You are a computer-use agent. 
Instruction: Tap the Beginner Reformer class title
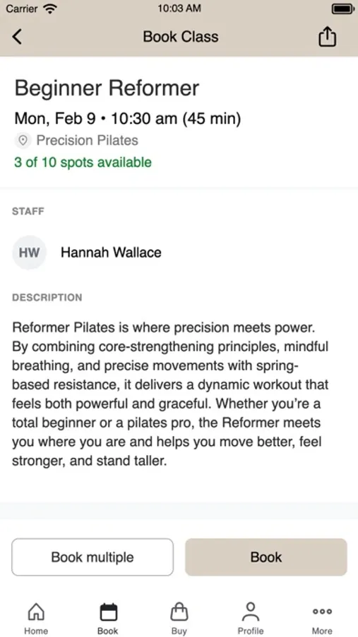pos(107,88)
